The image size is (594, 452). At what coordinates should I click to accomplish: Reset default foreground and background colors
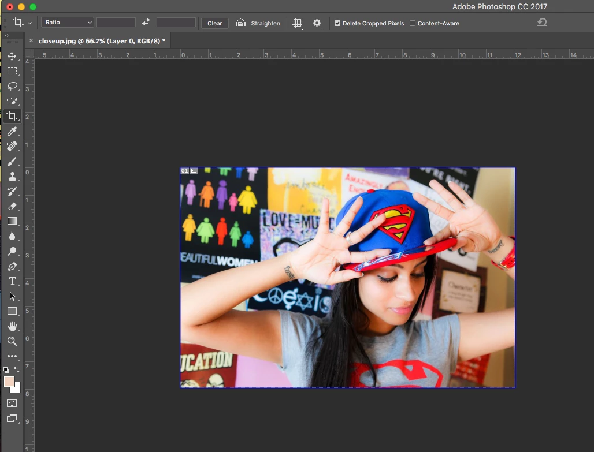pos(6,370)
